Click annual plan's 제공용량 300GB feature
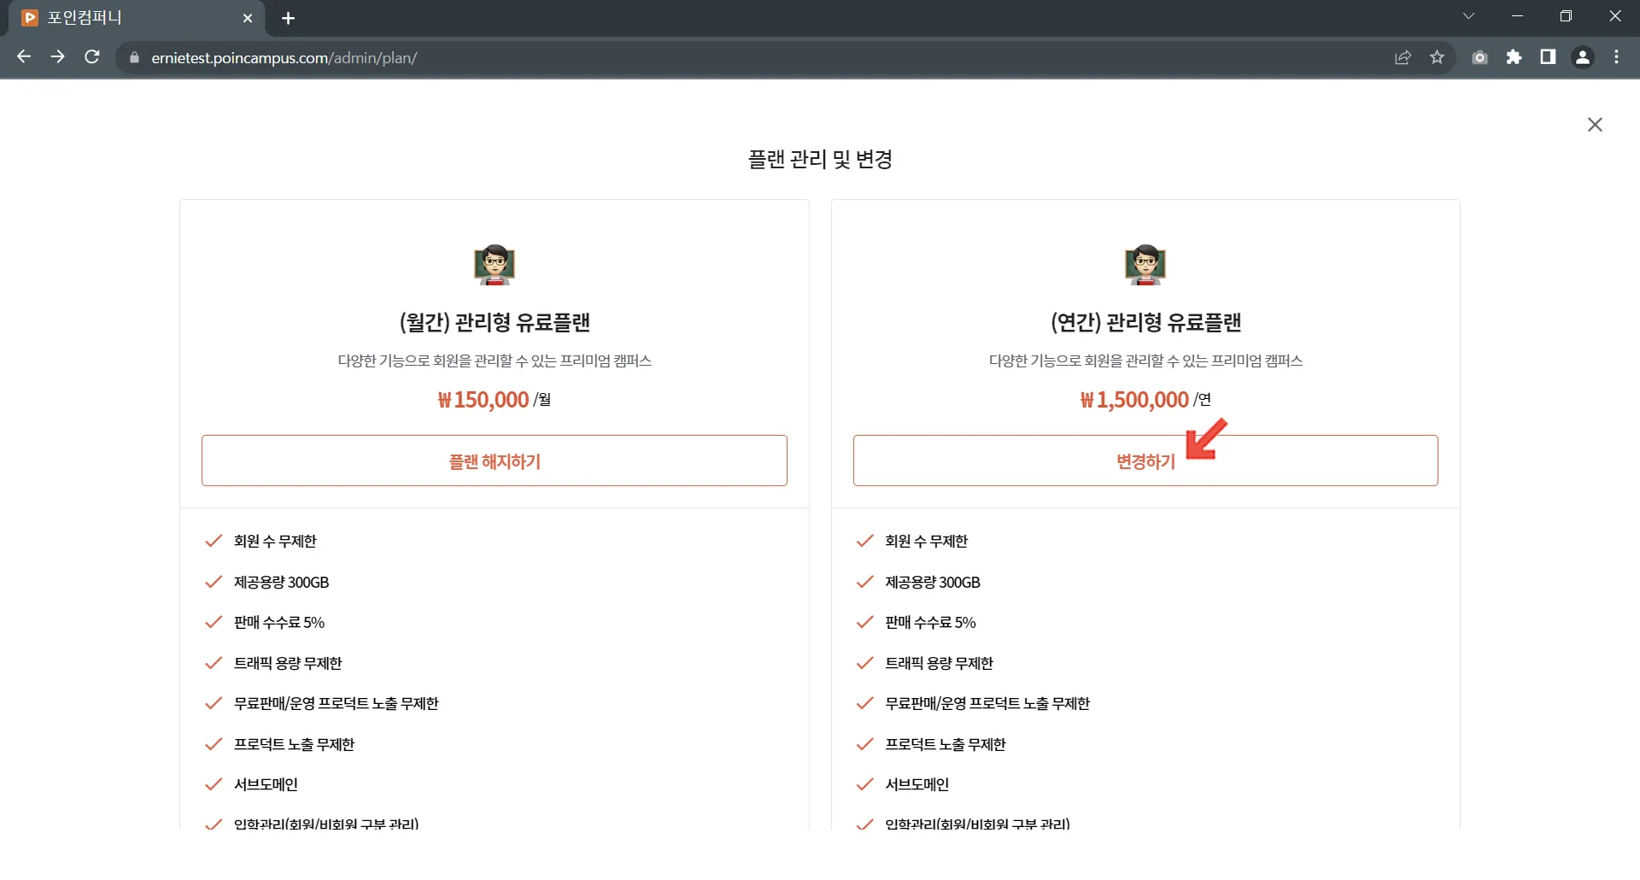Screen dimensions: 1640x880 click(933, 582)
